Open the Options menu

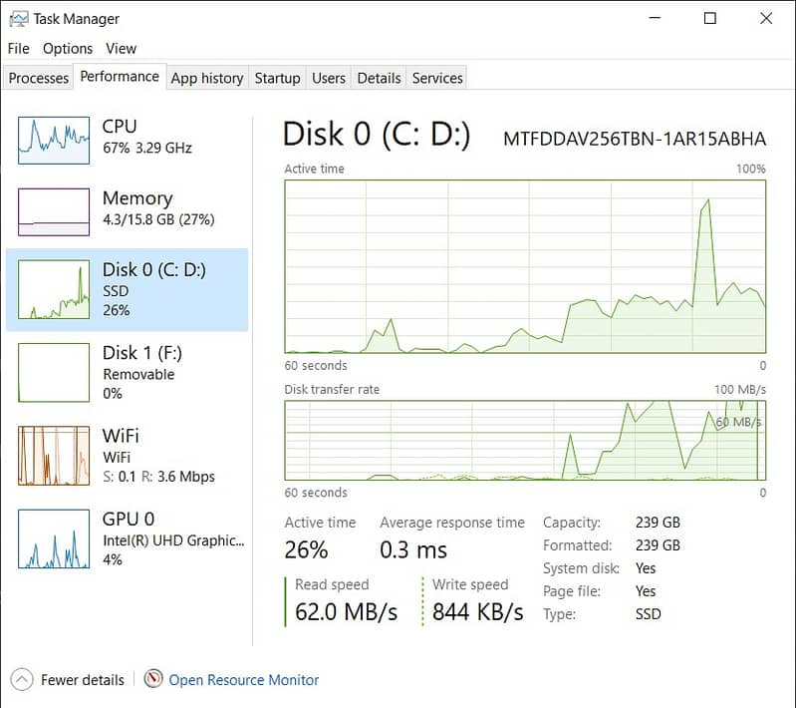pos(68,48)
